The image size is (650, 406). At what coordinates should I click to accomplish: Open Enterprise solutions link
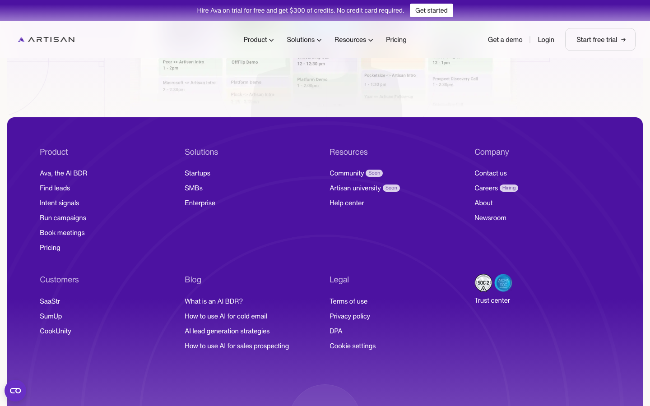200,203
